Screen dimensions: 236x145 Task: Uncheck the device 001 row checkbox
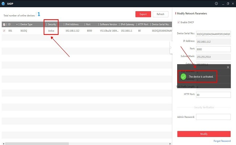[4, 31]
